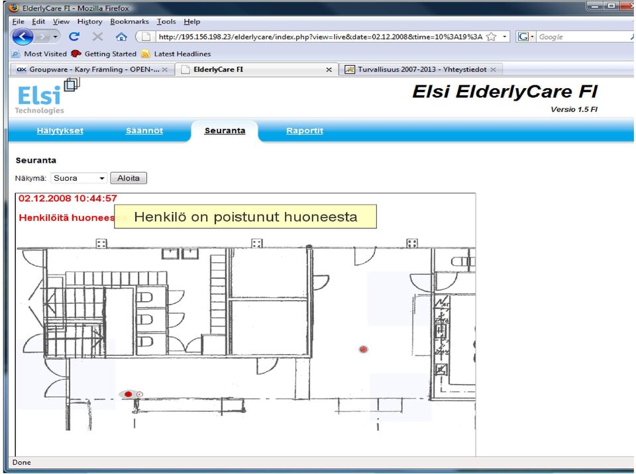Open the Säännöt page
The width and height of the screenshot is (636, 474).
144,130
